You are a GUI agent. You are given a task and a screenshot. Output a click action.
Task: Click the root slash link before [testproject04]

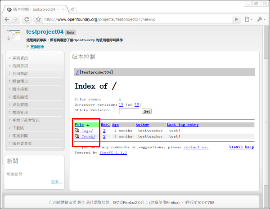coord(77,72)
